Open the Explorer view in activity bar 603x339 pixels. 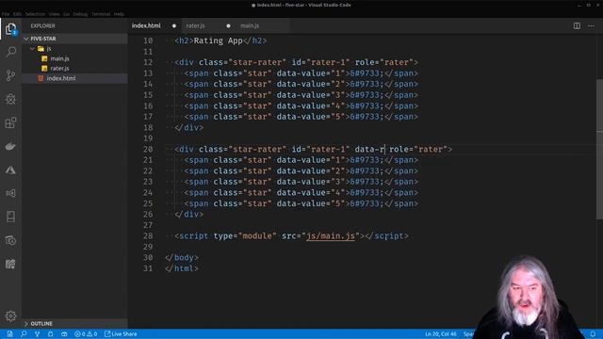(x=10, y=29)
